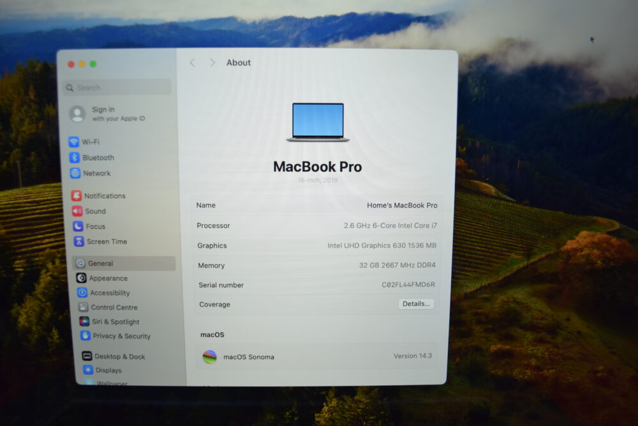Select the Network globe icon
Image resolution: width=638 pixels, height=426 pixels.
[x=75, y=173]
